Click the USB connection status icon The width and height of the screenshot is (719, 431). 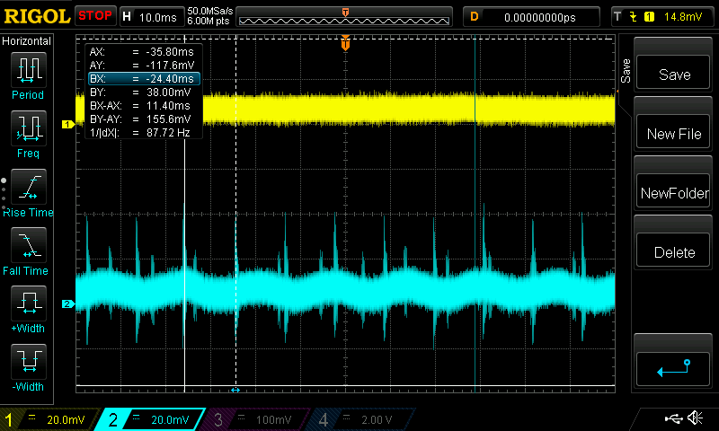click(672, 418)
